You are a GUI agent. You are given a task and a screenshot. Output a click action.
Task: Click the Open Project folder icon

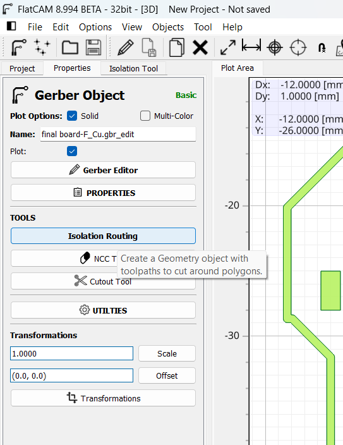pos(70,47)
